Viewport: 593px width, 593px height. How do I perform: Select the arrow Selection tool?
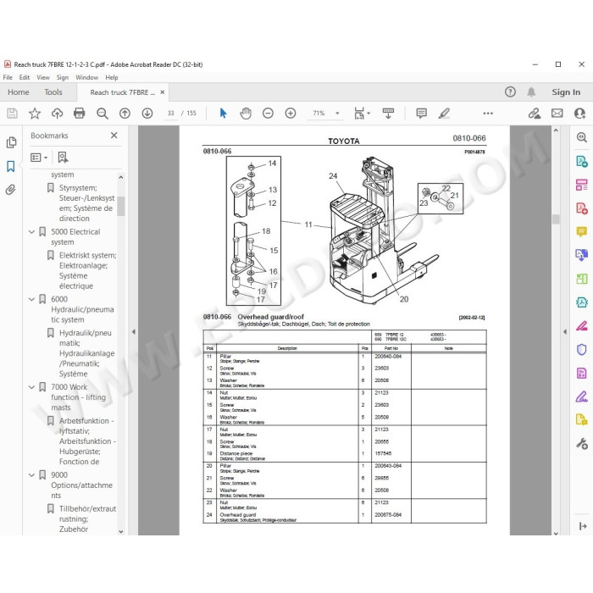coord(223,113)
